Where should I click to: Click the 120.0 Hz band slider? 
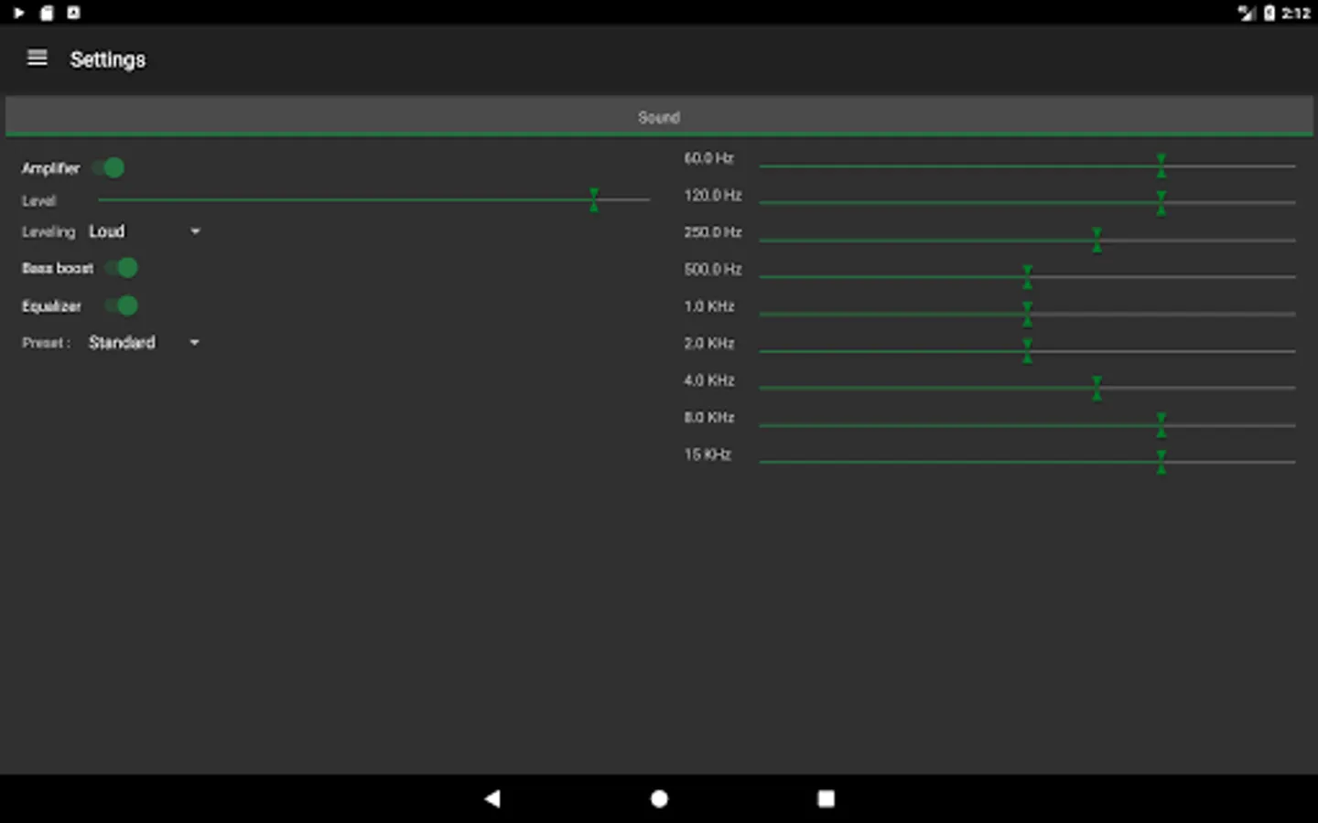(x=1027, y=202)
